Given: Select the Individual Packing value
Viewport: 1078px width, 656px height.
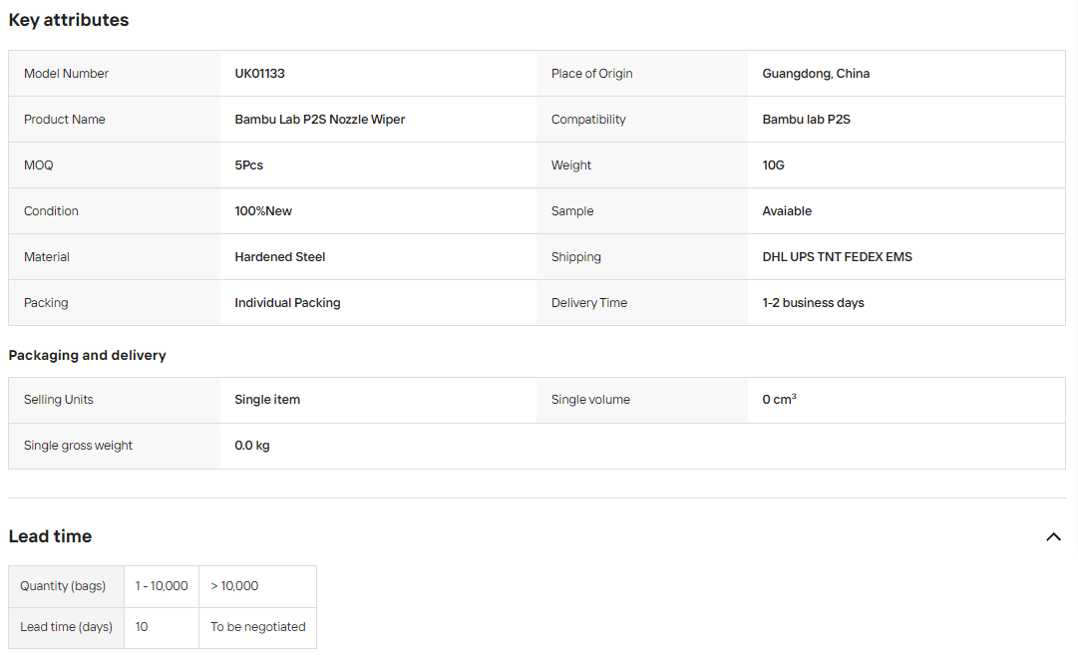Looking at the screenshot, I should pos(287,303).
